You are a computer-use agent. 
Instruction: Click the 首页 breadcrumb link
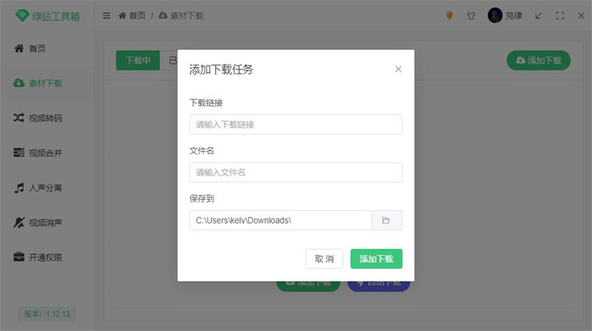point(138,15)
